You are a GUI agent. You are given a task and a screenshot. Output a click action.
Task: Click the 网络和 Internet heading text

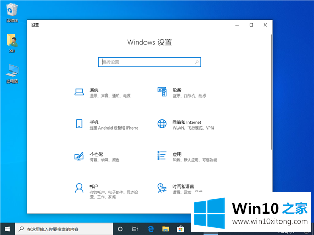pos(187,122)
